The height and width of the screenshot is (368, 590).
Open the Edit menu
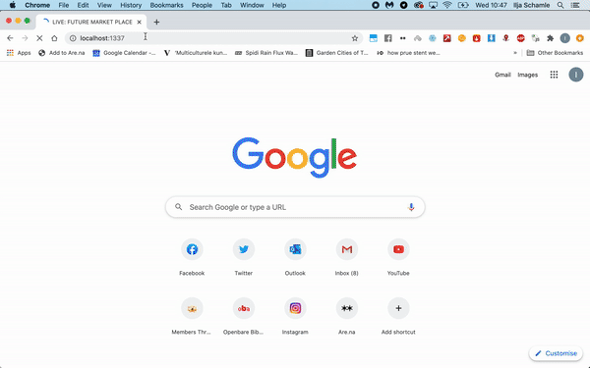(x=83, y=5)
